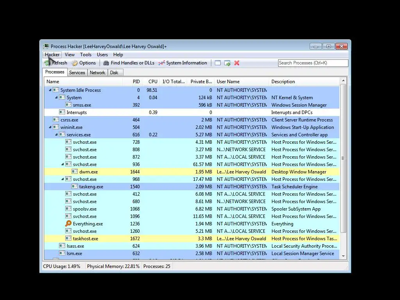Click the Everything.exe magnifier icon
Viewport: 400px width, 300px height.
point(68,224)
